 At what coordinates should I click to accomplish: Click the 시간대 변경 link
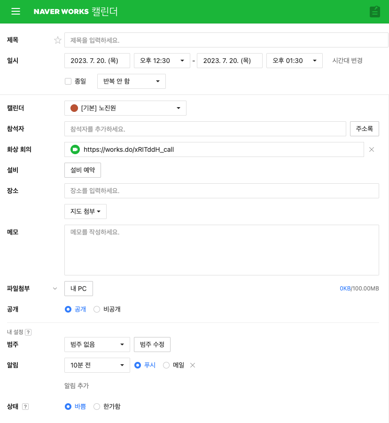click(x=347, y=61)
